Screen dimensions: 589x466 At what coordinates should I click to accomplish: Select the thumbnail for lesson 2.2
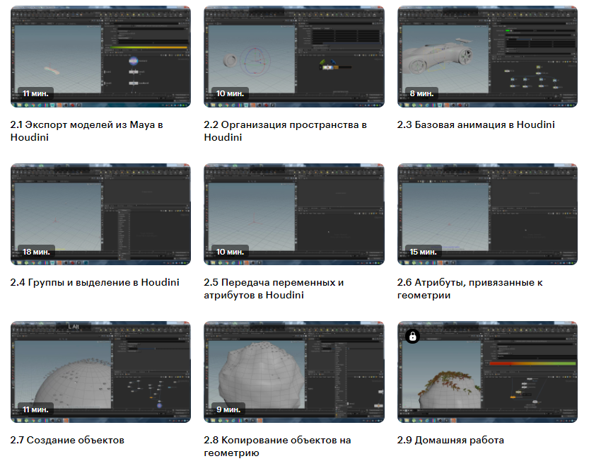coord(293,57)
